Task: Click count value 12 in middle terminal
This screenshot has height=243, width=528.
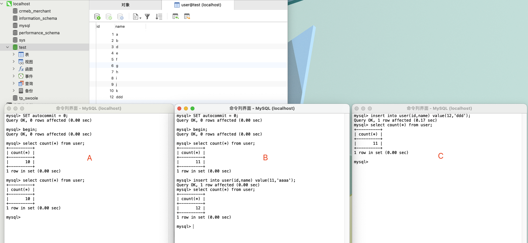Action: pos(198,208)
